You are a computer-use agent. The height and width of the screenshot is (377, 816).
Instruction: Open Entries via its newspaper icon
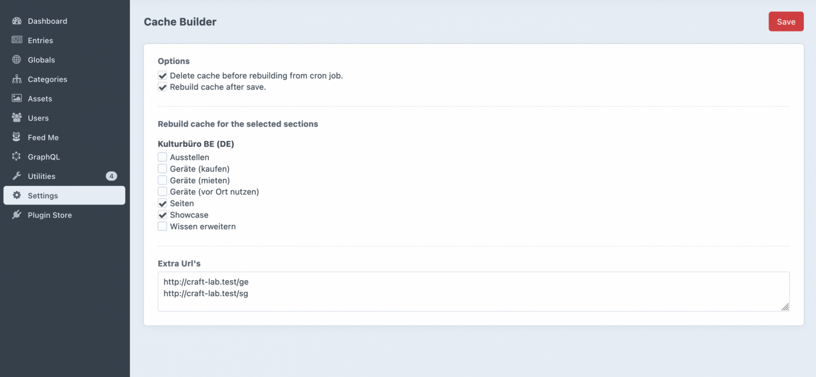point(17,40)
